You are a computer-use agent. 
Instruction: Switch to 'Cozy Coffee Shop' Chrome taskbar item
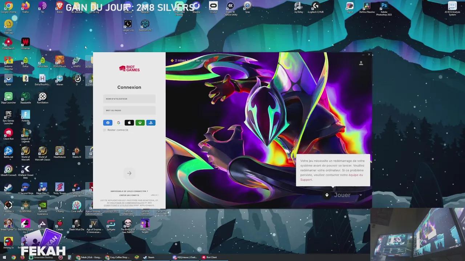pyautogui.click(x=118, y=257)
